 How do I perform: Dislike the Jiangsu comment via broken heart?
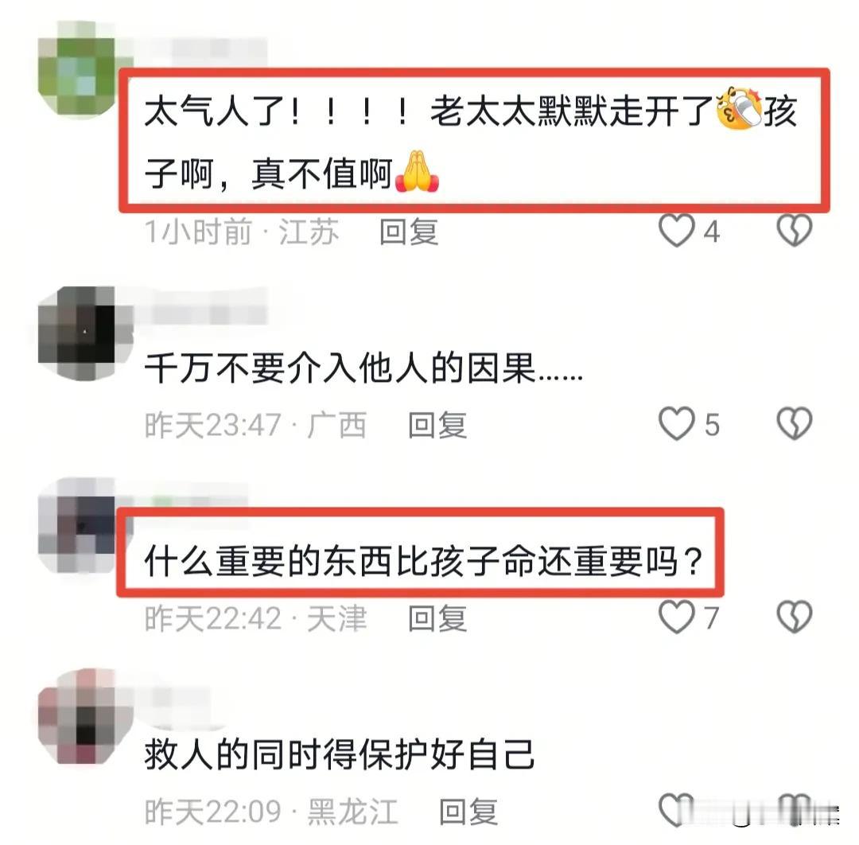(x=795, y=231)
